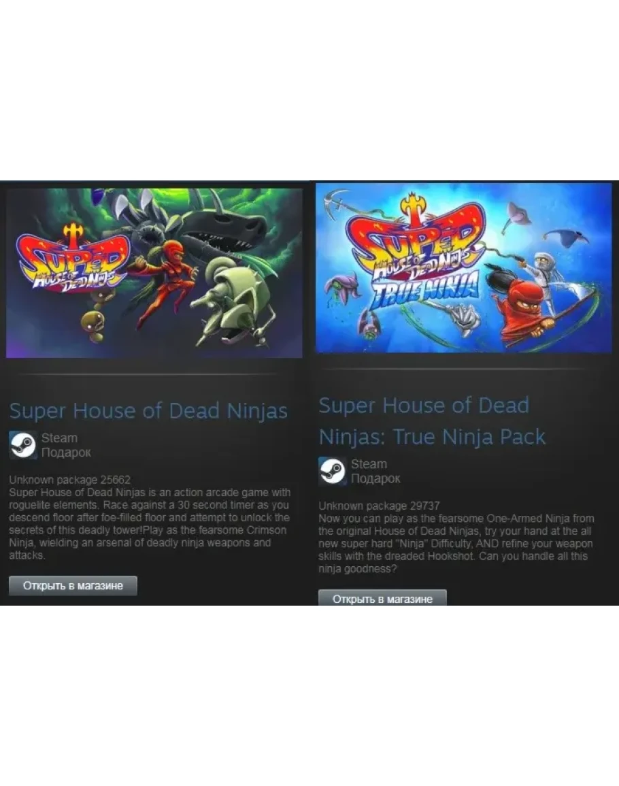
Task: Click the Steam logo under Super House of Dead Ninjas
Action: [x=23, y=444]
